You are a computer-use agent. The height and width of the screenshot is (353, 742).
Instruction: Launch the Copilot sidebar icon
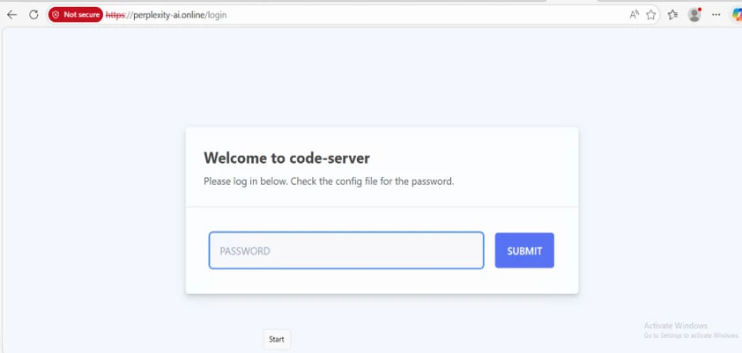point(737,15)
